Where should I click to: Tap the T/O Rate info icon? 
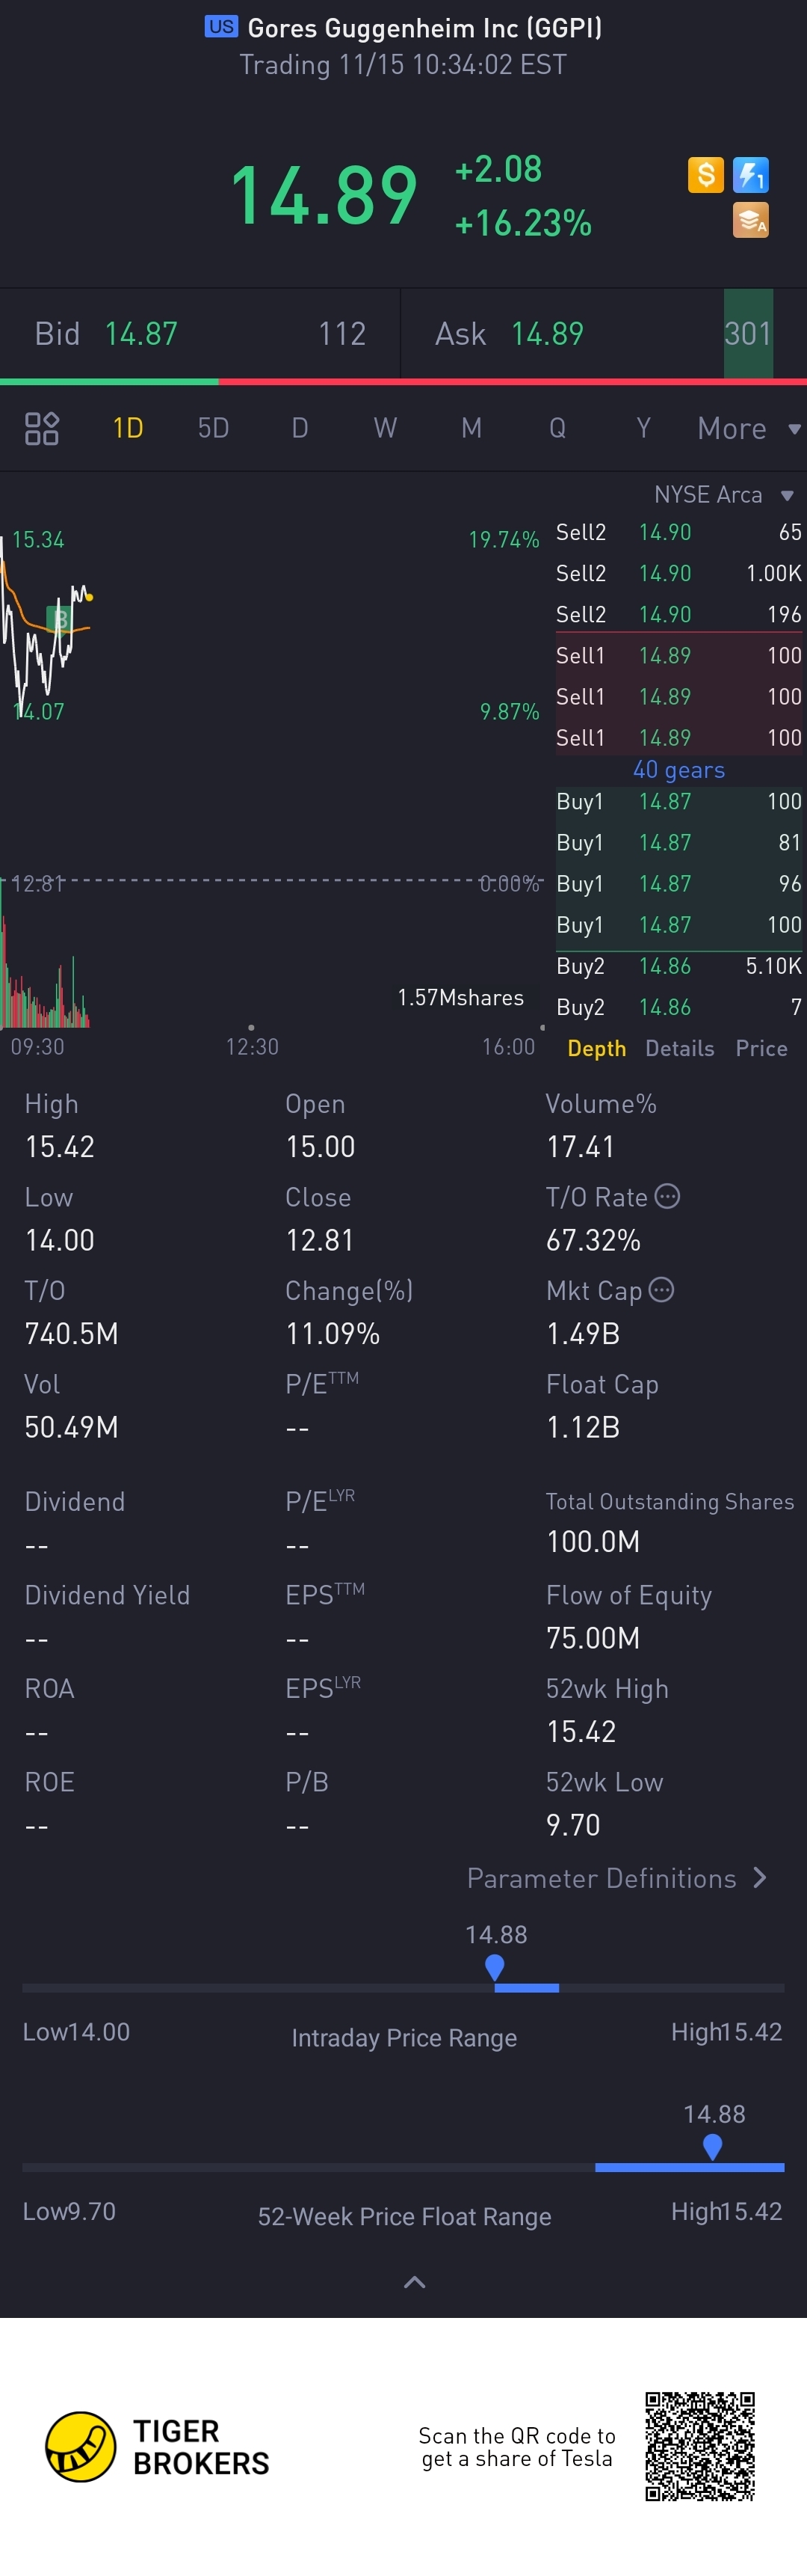coord(667,1196)
